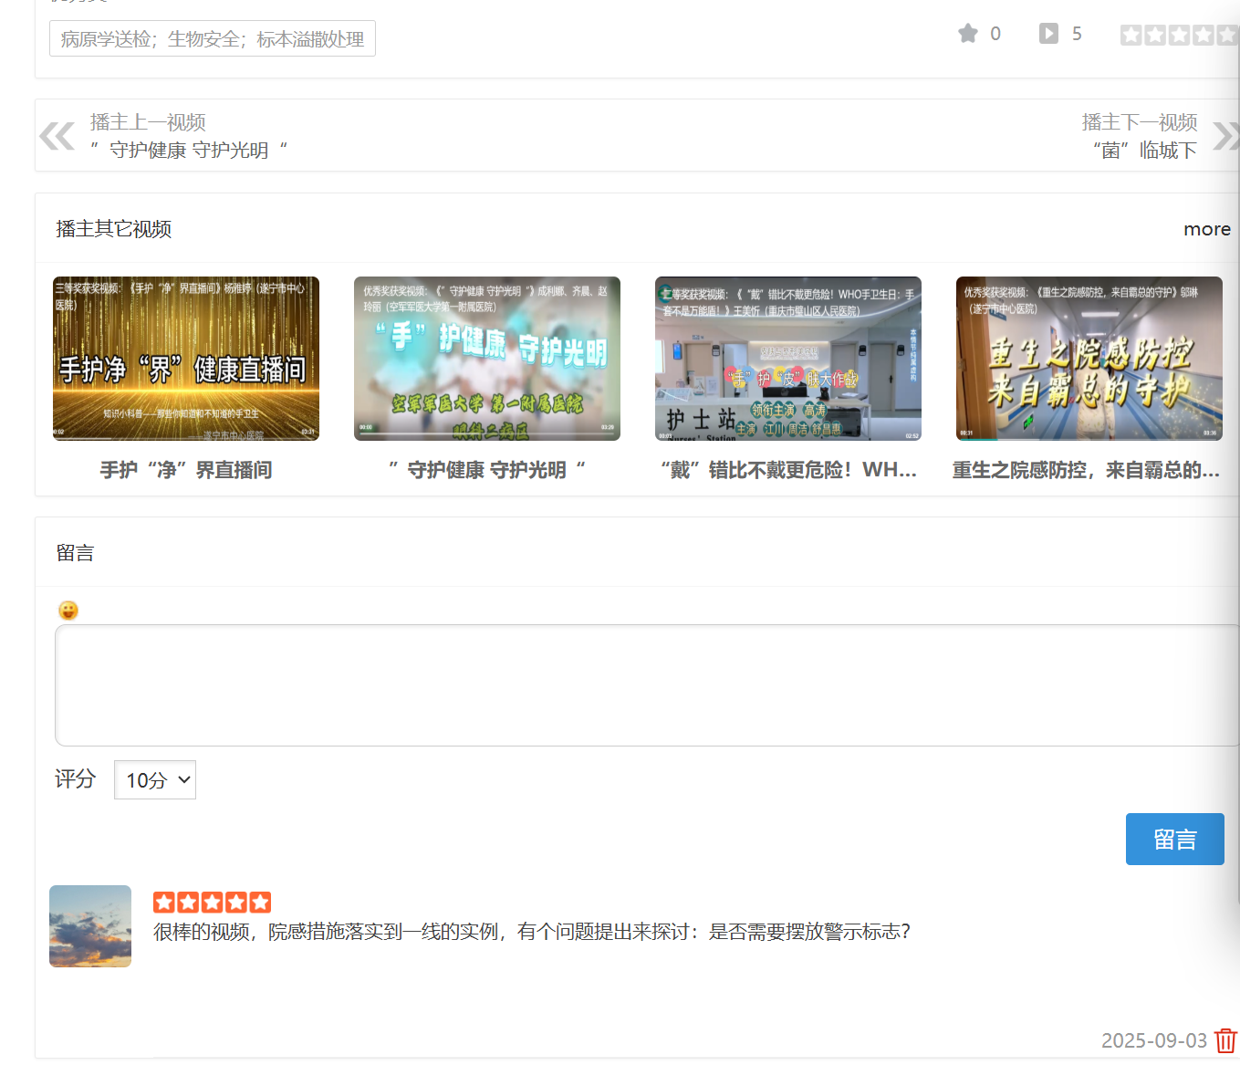Open the nurse station 护士站 video thumbnail
Screen dimensions: 1240x1065
point(788,359)
